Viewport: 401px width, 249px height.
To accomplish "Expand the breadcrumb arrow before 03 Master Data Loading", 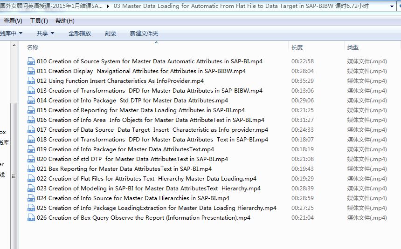I will [x=108, y=6].
